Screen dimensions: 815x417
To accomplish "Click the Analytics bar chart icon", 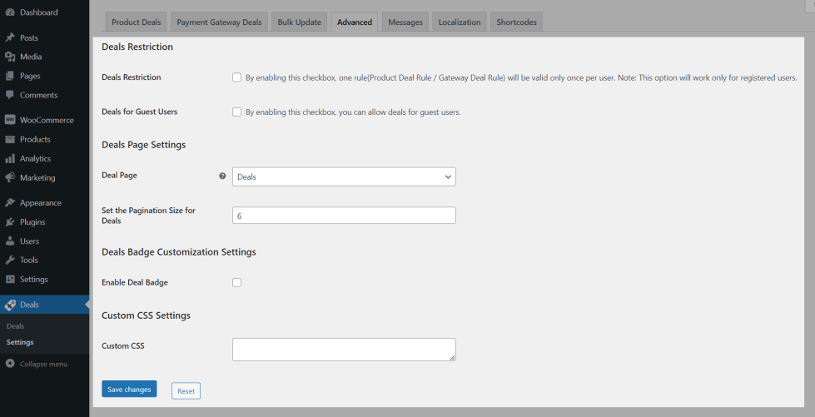I will click(x=10, y=159).
